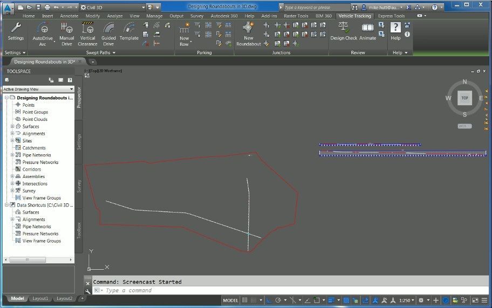This screenshot has width=492, height=308.
Task: Toggle snap mode dotted grid in status bar
Action: pos(254,300)
